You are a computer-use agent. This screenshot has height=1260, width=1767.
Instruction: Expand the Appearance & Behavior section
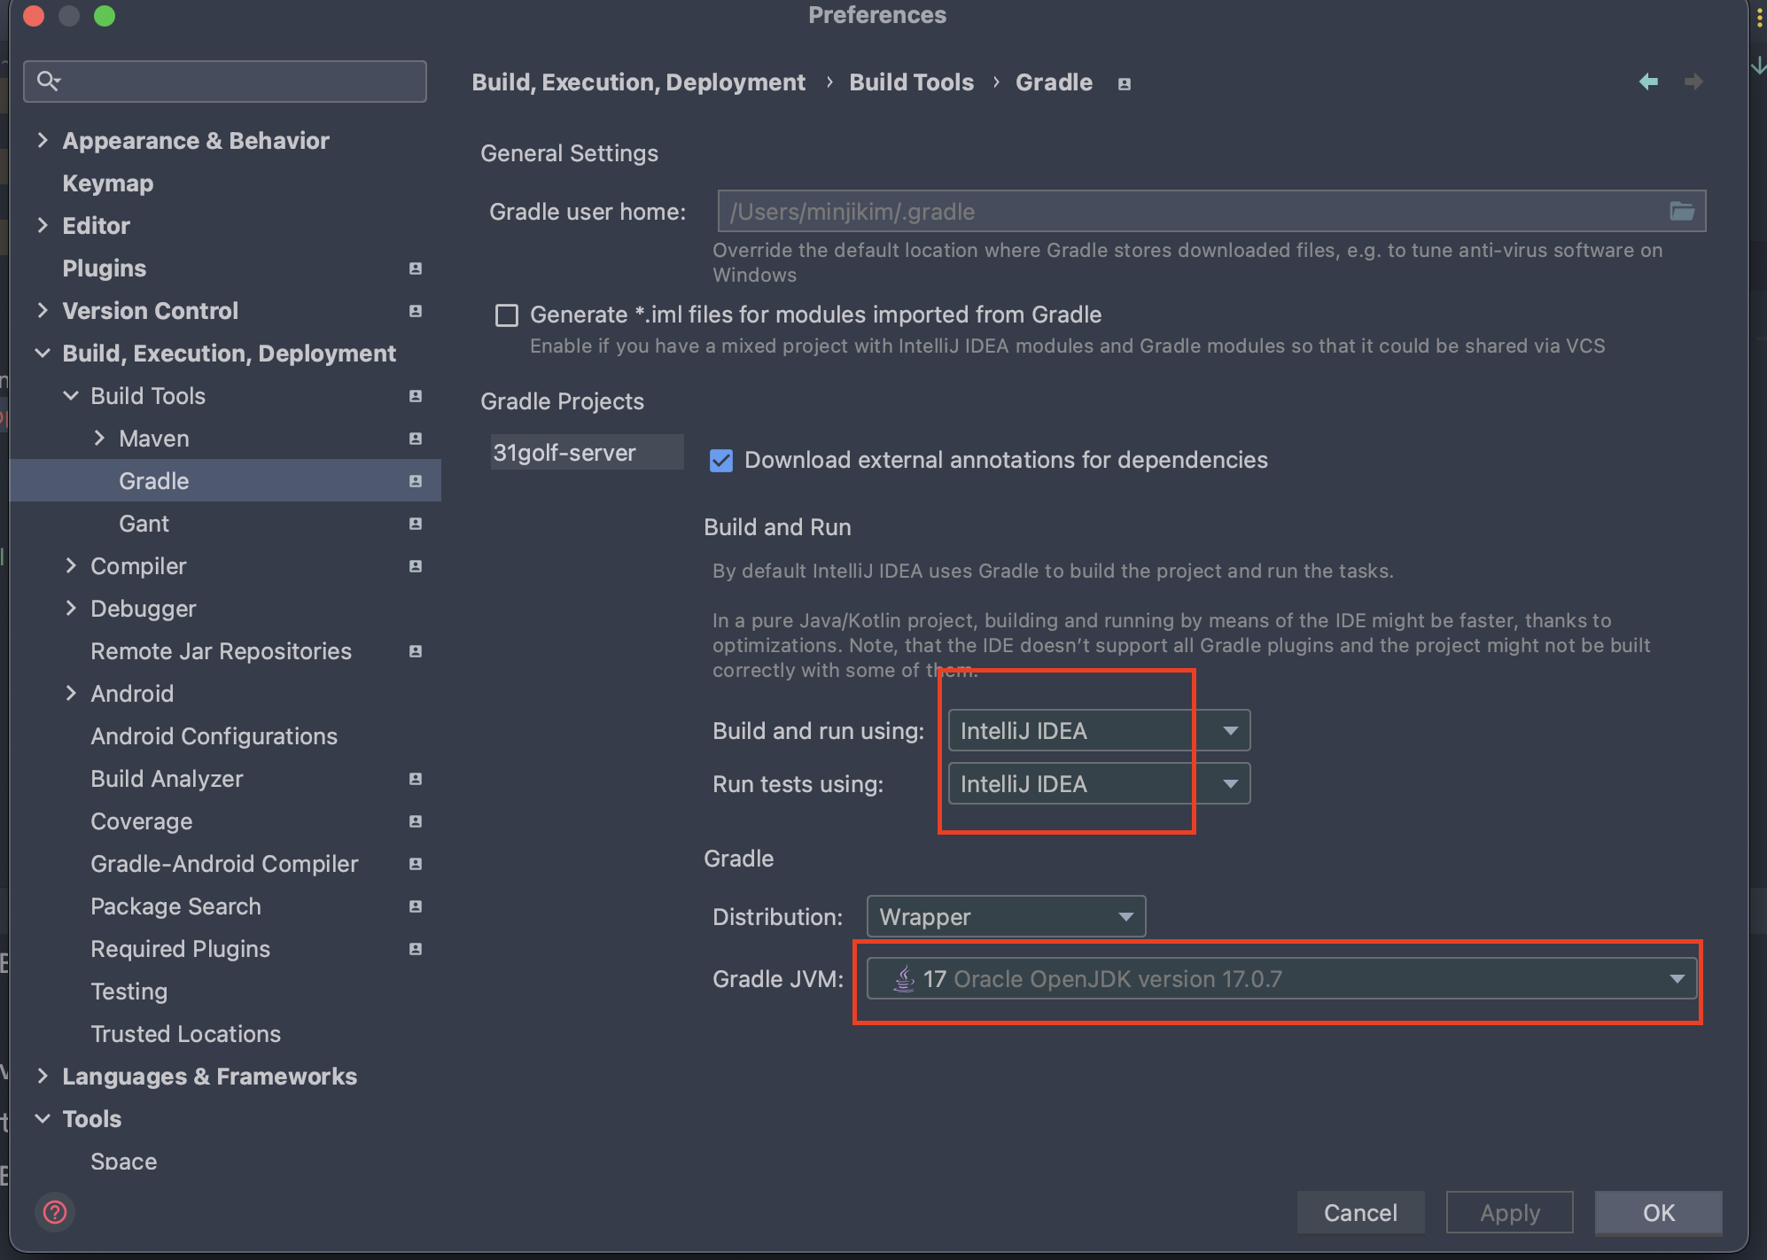[43, 141]
